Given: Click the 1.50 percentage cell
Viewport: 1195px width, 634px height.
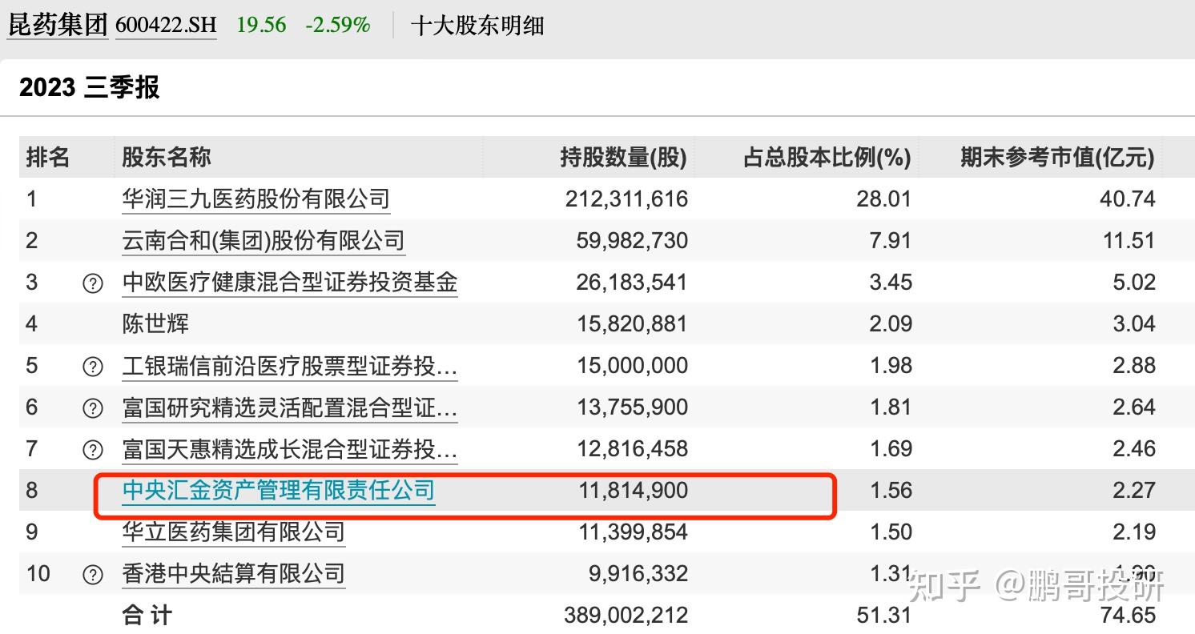Looking at the screenshot, I should (890, 532).
